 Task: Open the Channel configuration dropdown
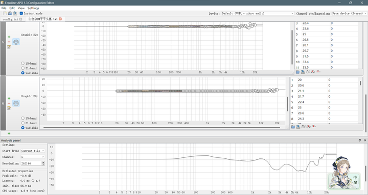pos(349,13)
